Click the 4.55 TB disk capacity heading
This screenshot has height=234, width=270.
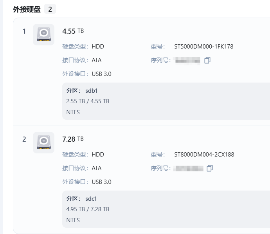pyautogui.click(x=73, y=31)
